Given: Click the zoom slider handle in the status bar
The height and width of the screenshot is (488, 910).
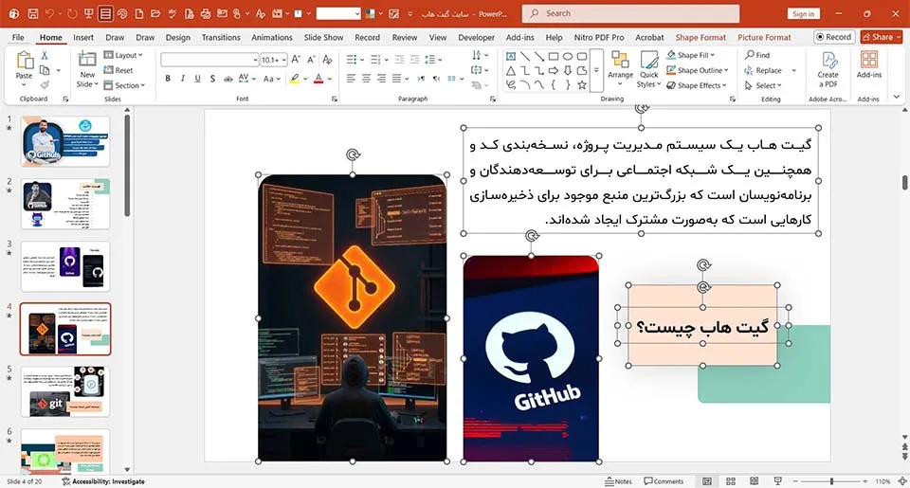Looking at the screenshot, I should coord(831,481).
